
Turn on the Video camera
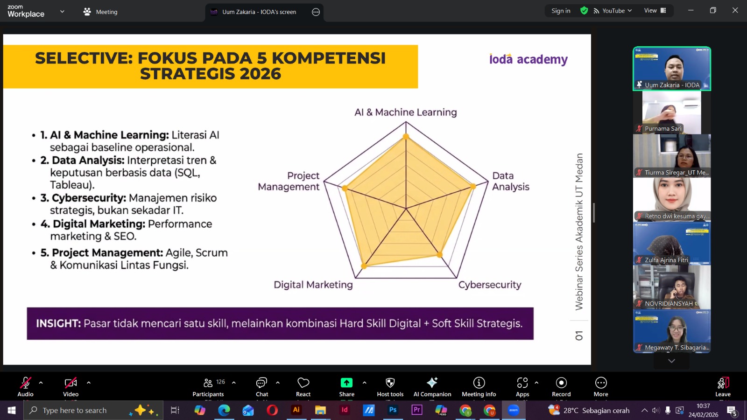(x=70, y=386)
